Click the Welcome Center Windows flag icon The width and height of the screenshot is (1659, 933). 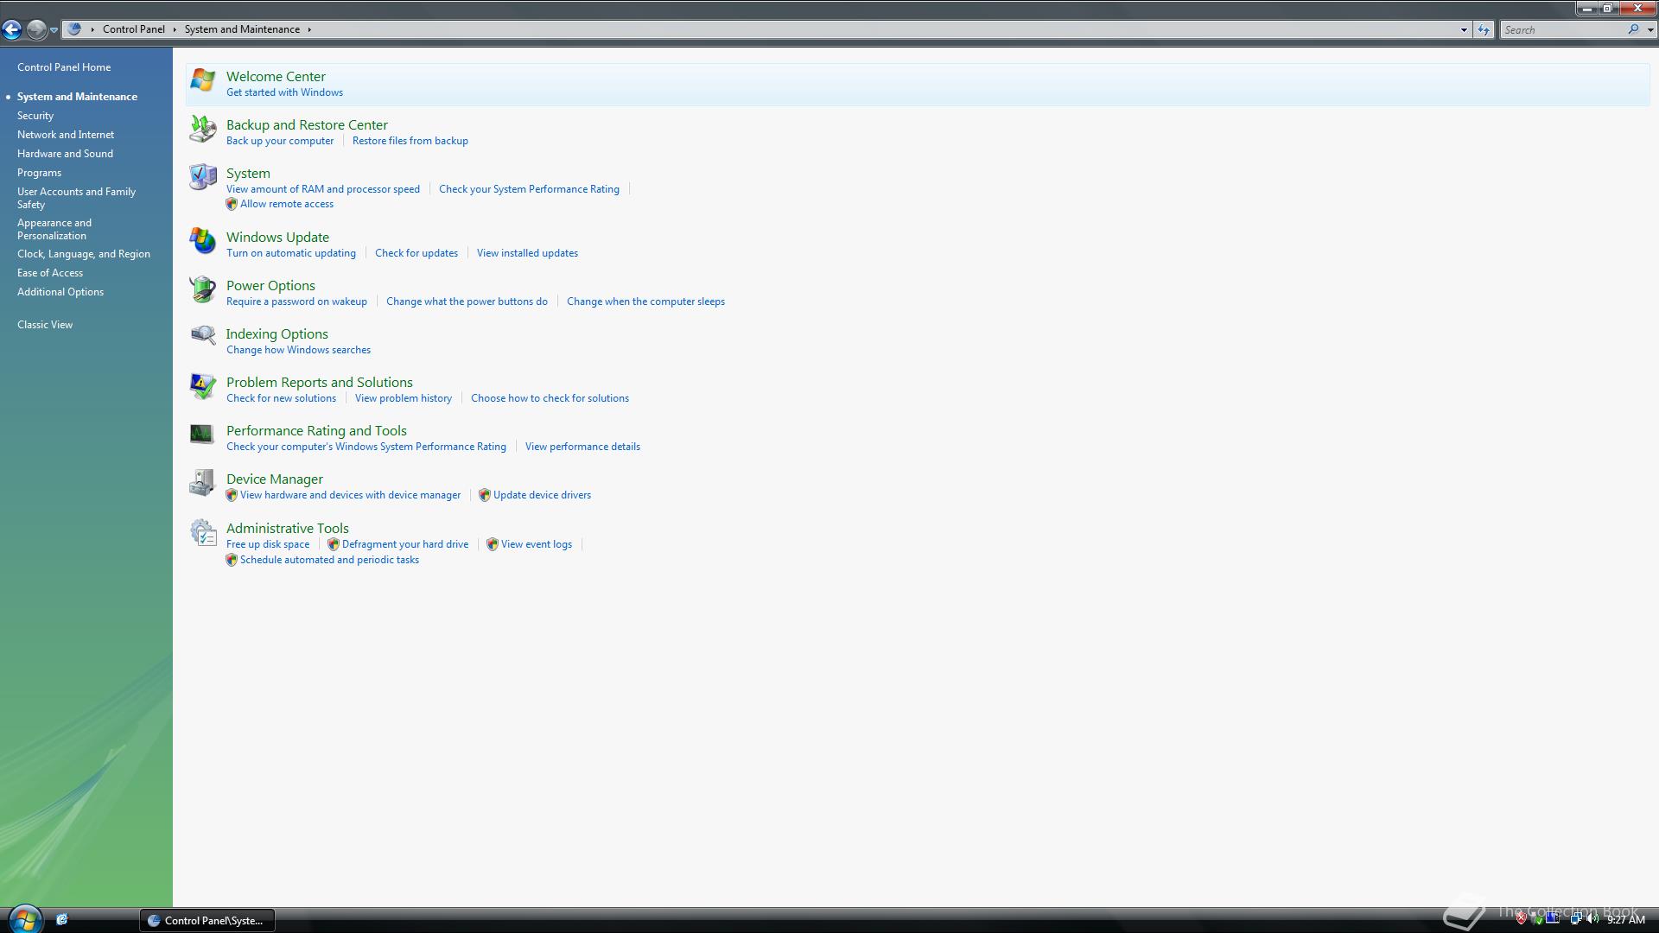202,79
